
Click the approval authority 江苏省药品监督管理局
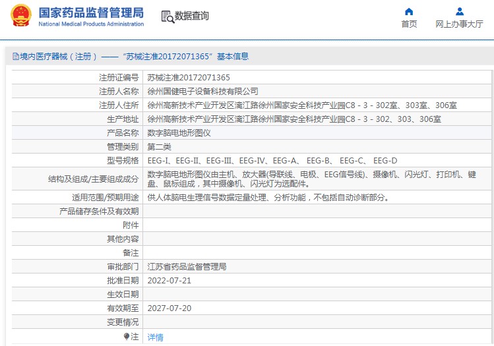[x=187, y=267]
